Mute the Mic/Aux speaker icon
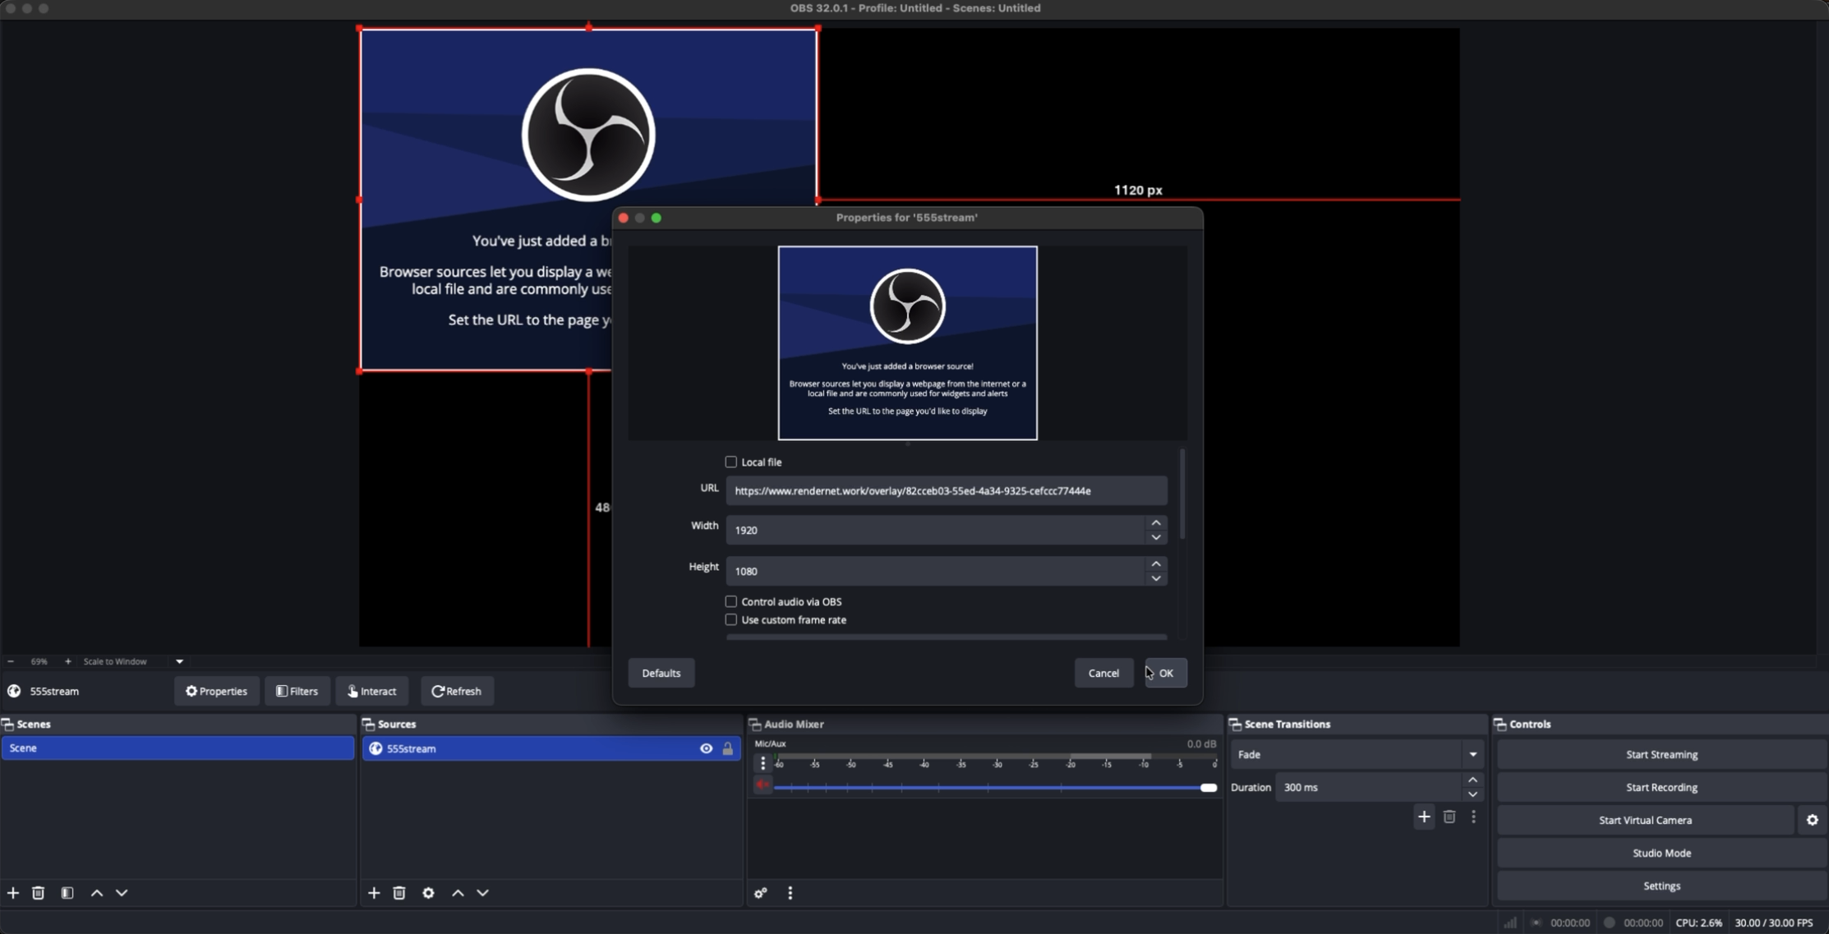The width and height of the screenshot is (1829, 934). click(762, 785)
